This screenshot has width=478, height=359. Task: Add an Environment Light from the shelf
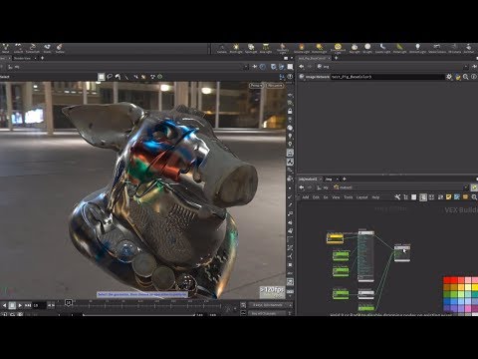338,49
